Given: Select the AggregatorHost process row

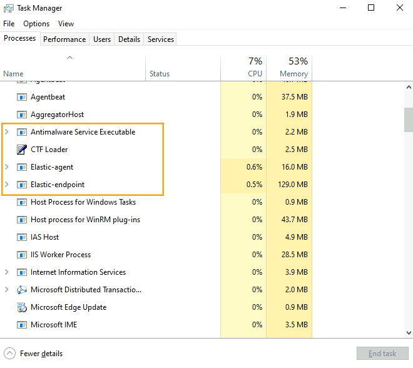Looking at the screenshot, I should point(156,115).
